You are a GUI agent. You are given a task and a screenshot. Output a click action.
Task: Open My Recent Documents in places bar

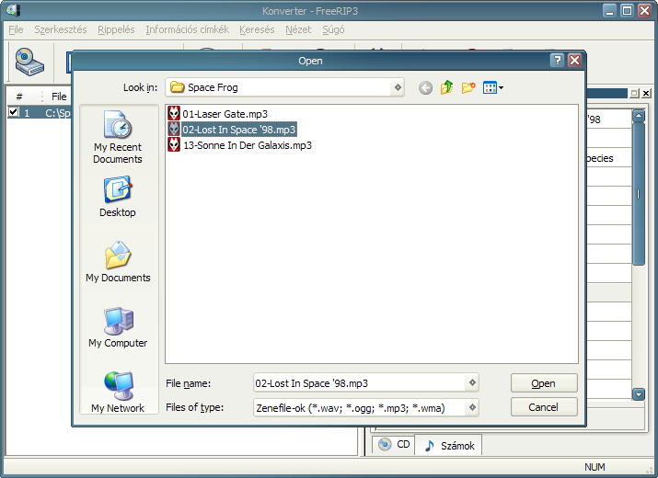(x=118, y=137)
